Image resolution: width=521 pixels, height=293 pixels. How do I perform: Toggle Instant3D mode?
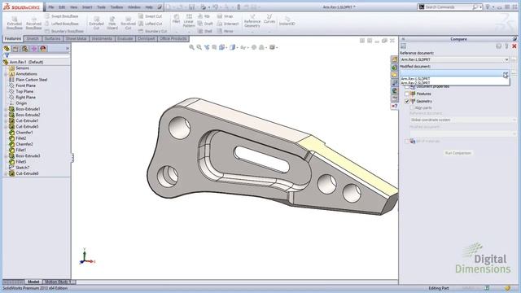[287, 21]
